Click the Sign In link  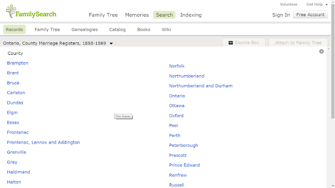pos(281,15)
